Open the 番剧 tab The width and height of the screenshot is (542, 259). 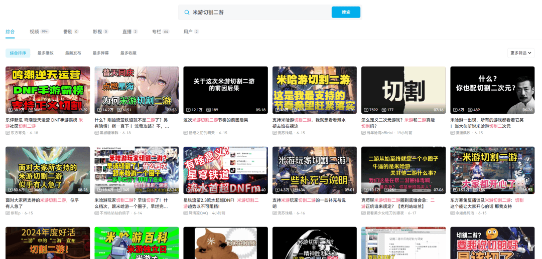click(x=71, y=32)
